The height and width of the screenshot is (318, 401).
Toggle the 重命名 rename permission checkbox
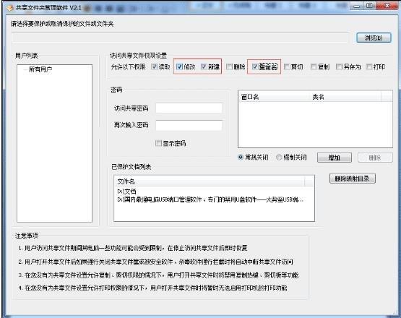coord(255,66)
